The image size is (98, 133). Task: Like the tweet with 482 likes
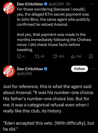pos(55,56)
